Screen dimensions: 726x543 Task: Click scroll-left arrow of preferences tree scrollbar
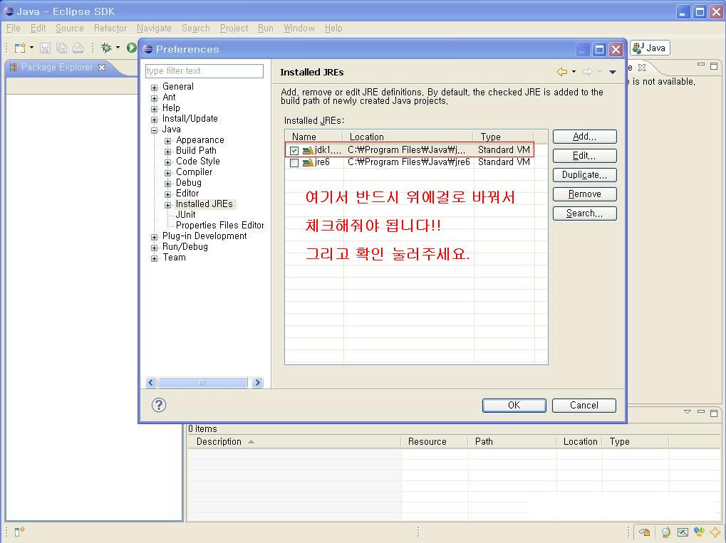point(151,382)
